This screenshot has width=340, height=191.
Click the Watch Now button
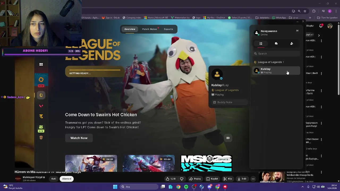pos(79,138)
